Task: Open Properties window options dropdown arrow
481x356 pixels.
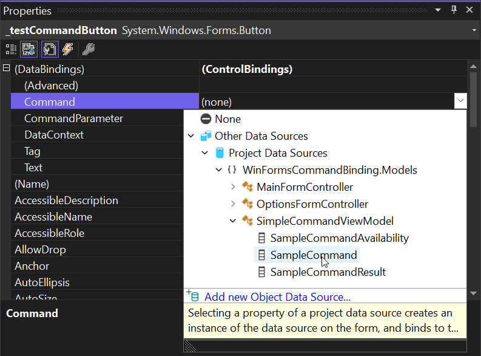Action: point(438,10)
